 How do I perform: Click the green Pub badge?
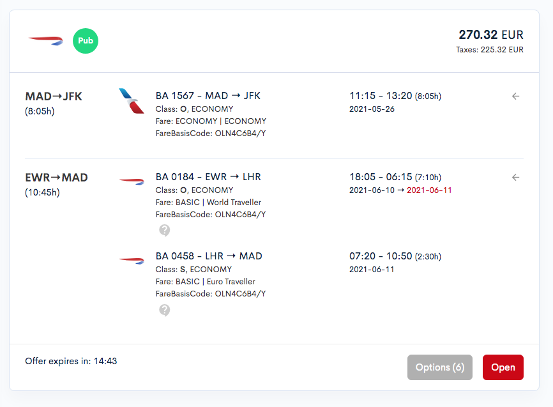tap(86, 41)
